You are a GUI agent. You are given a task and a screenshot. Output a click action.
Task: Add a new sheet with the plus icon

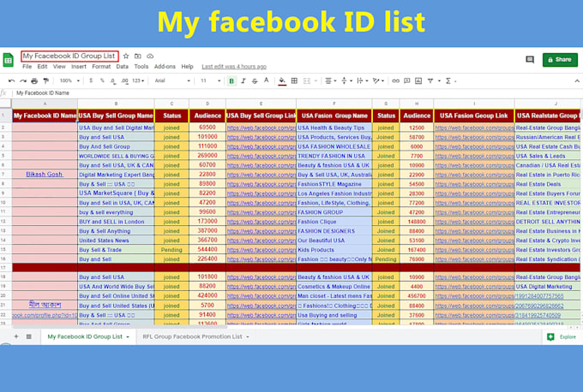pos(16,336)
